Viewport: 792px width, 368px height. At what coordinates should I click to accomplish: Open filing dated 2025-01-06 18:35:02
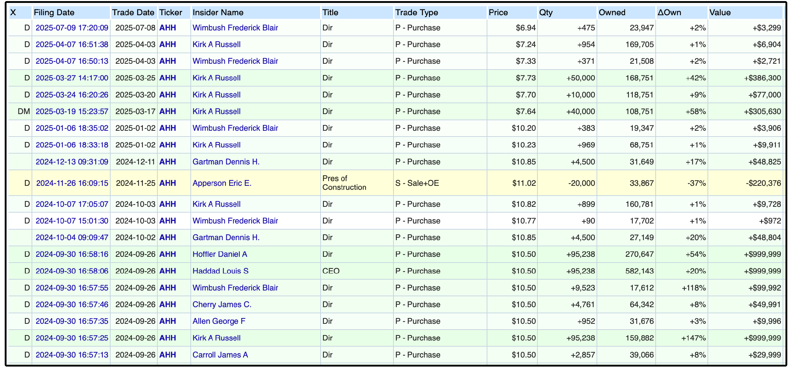click(72, 128)
